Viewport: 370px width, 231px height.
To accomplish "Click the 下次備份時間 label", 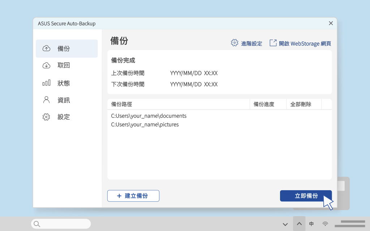I will coord(128,84).
